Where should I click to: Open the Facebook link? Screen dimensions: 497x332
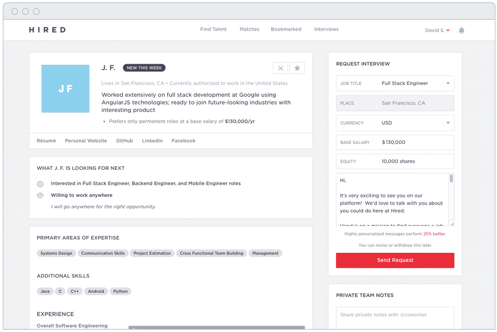point(183,141)
